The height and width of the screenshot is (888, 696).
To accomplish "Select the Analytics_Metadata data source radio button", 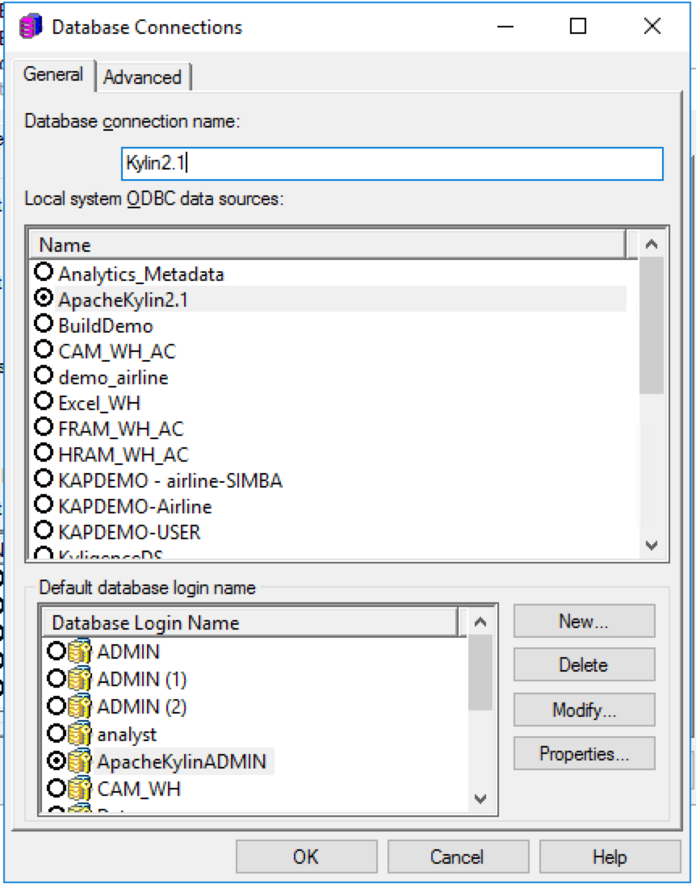I will click(45, 274).
